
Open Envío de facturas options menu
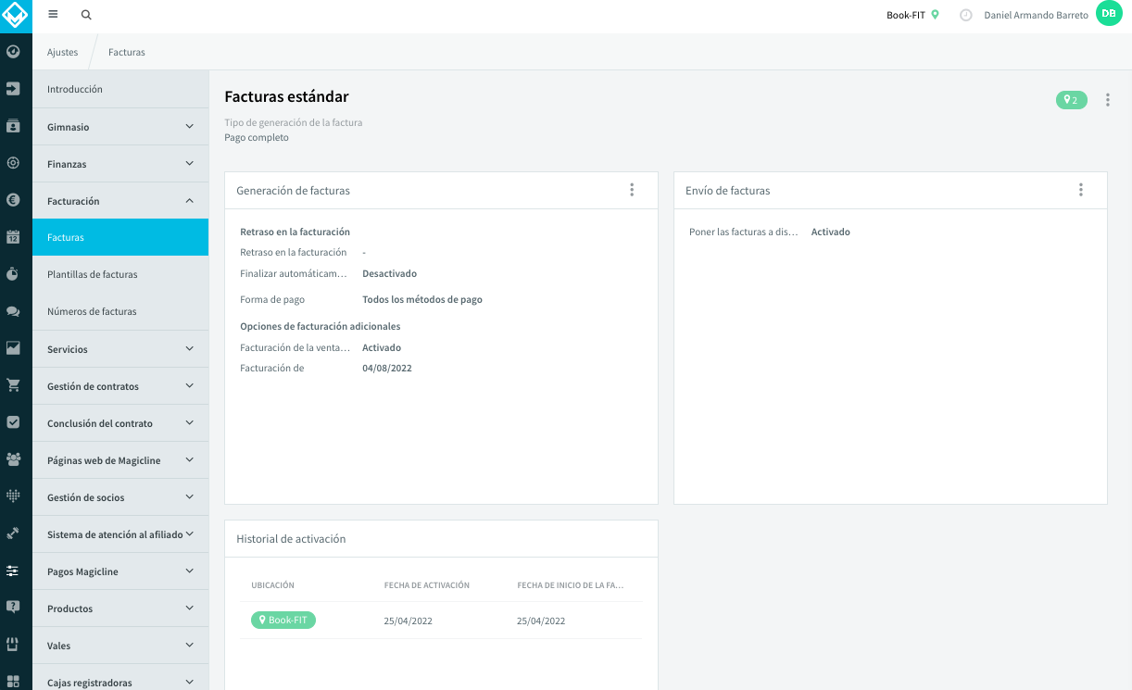[x=1080, y=190]
